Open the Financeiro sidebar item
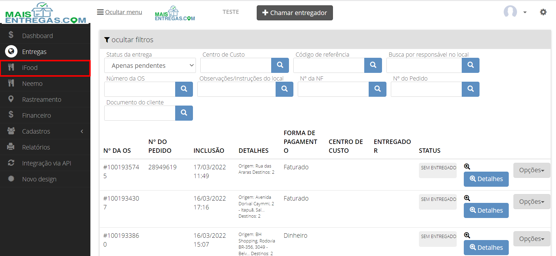Viewport: 556px width, 256px height. click(x=45, y=115)
